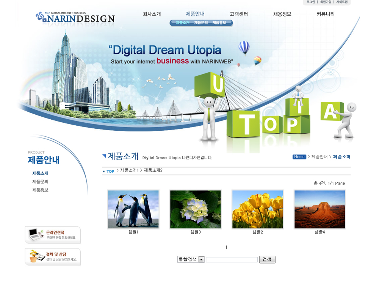This screenshot has width=379, height=284.
Task: Open the hydrangea thumbnail 샘플3
Action: (x=195, y=209)
